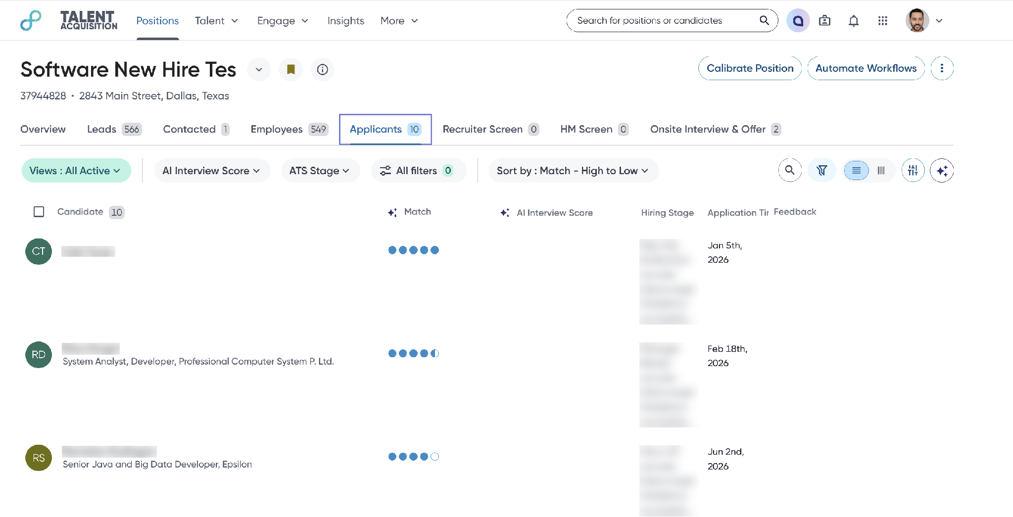Click the bookmark icon beside the position title
The height and width of the screenshot is (517, 1013).
coord(291,69)
